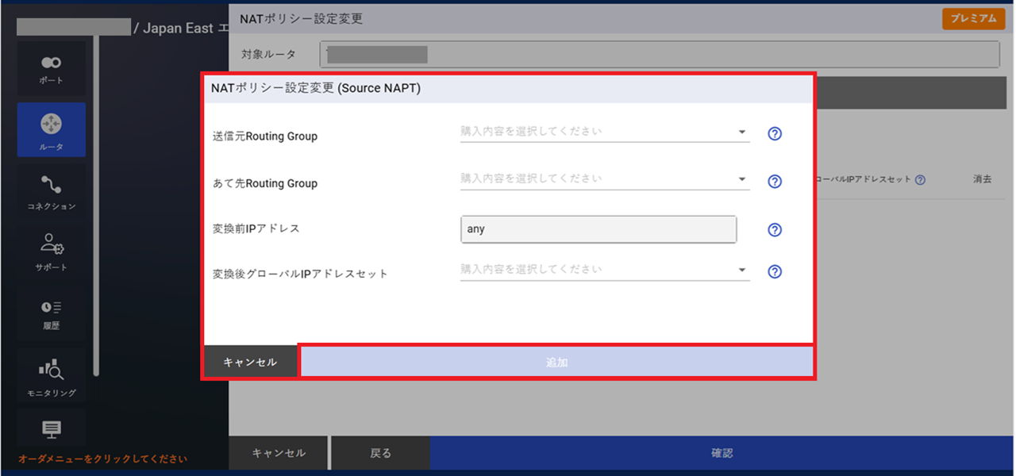Image resolution: width=1016 pixels, height=476 pixels.
Task: Click help icon beside 変換前IPアドレス
Action: tap(775, 230)
